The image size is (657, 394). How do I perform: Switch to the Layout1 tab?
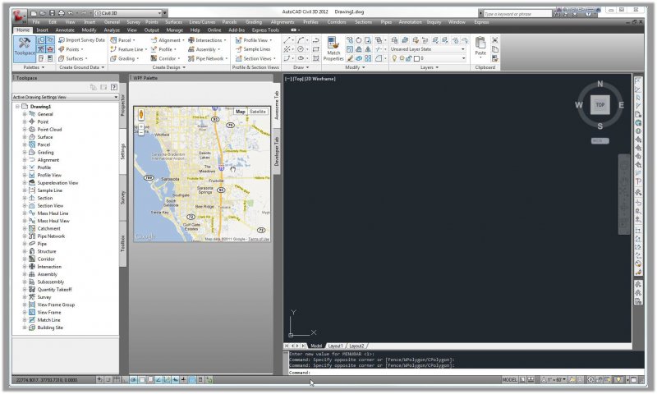(336, 346)
